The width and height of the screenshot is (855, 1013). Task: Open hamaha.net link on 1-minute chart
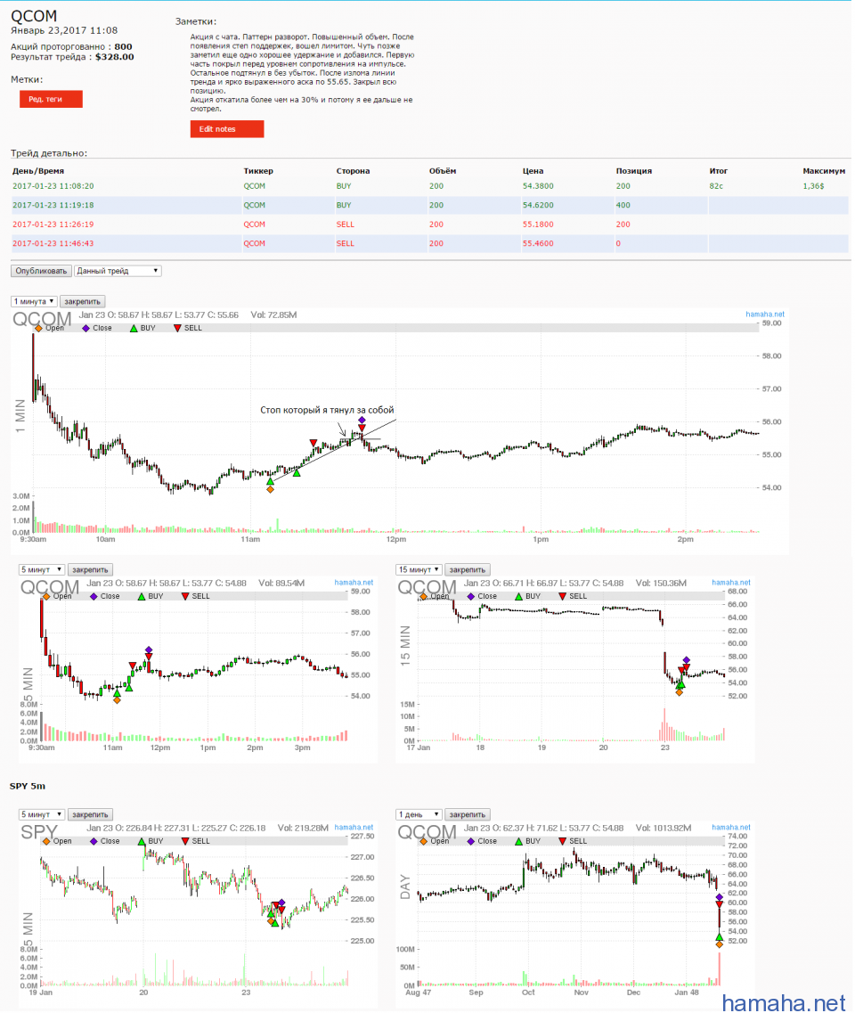click(764, 314)
